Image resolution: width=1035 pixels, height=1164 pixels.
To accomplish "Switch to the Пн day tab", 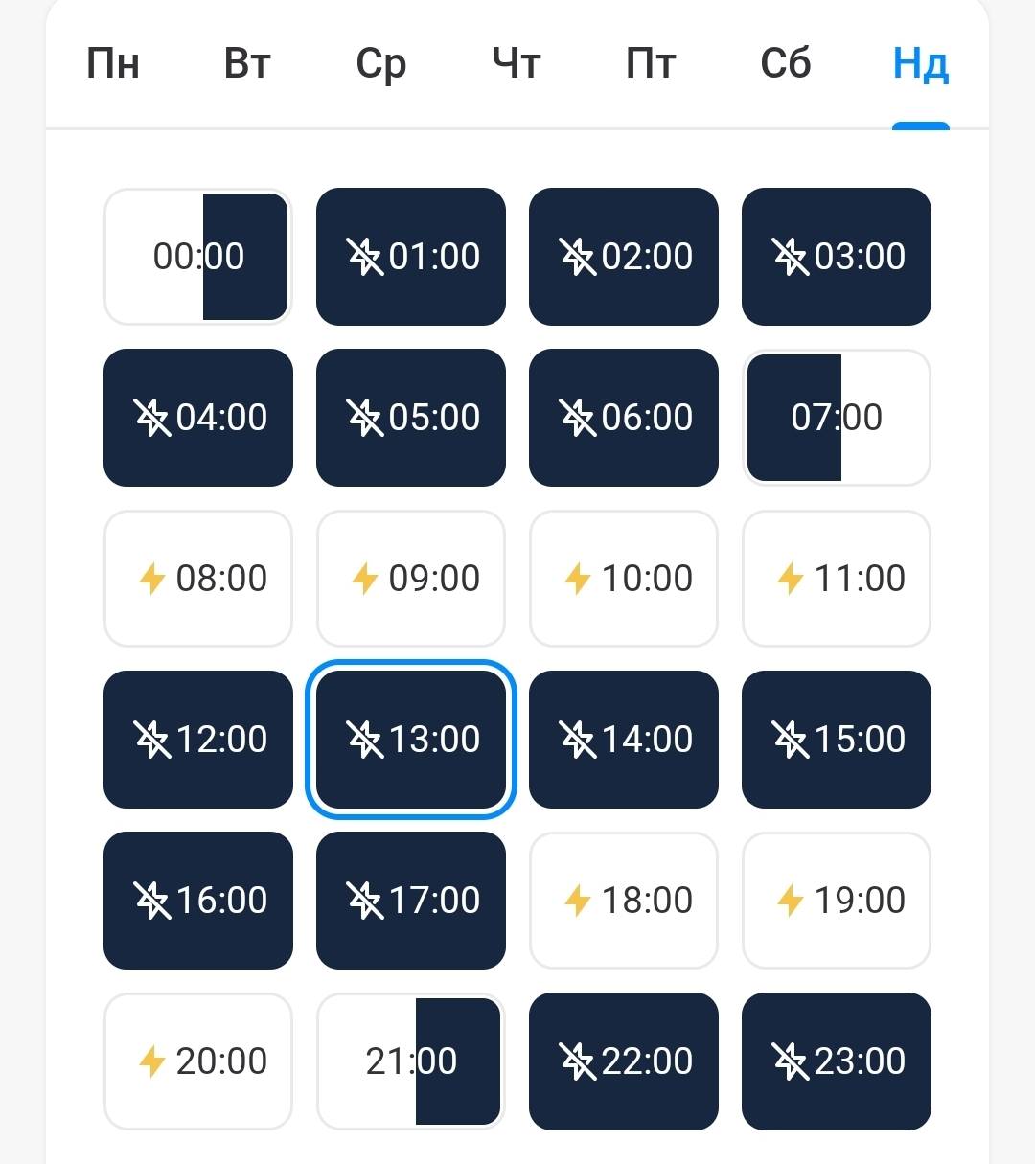I will point(113,64).
